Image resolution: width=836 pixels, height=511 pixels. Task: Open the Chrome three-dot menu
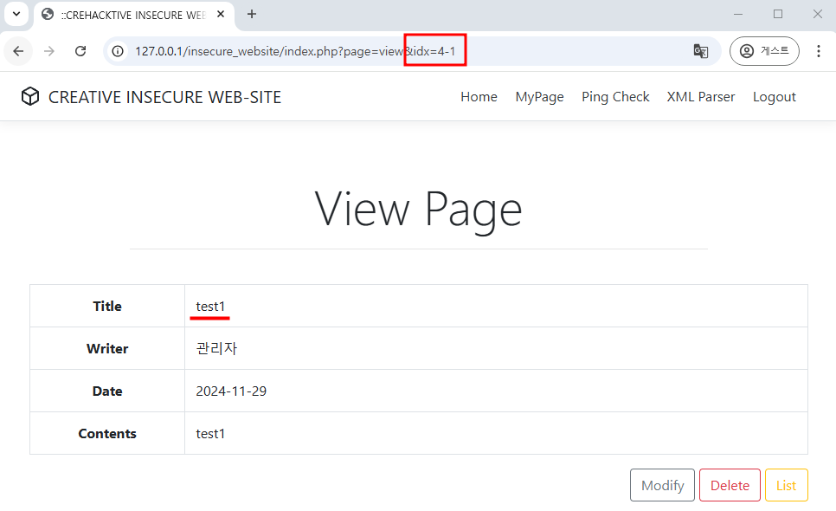point(819,51)
